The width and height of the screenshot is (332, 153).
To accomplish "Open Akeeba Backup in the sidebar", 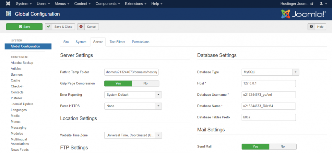I will (x=22, y=63).
